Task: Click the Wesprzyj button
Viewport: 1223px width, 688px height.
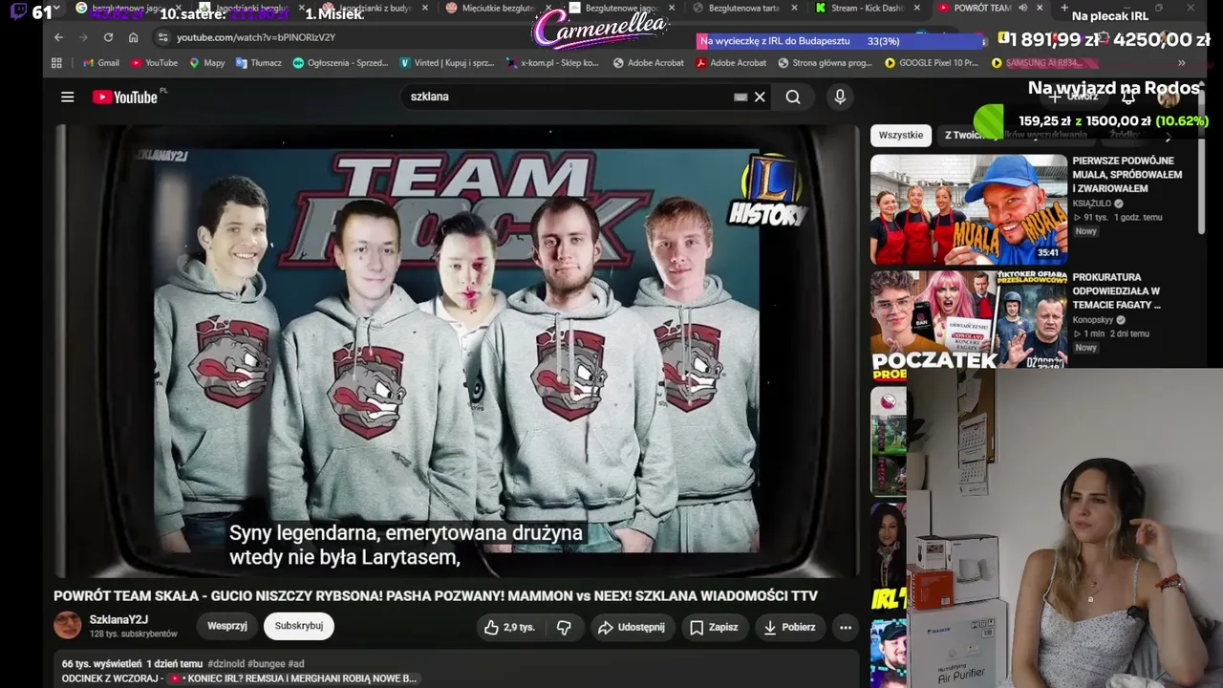Action: pos(227,626)
